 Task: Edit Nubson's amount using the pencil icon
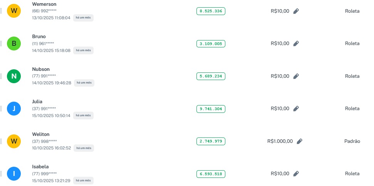[296, 76]
